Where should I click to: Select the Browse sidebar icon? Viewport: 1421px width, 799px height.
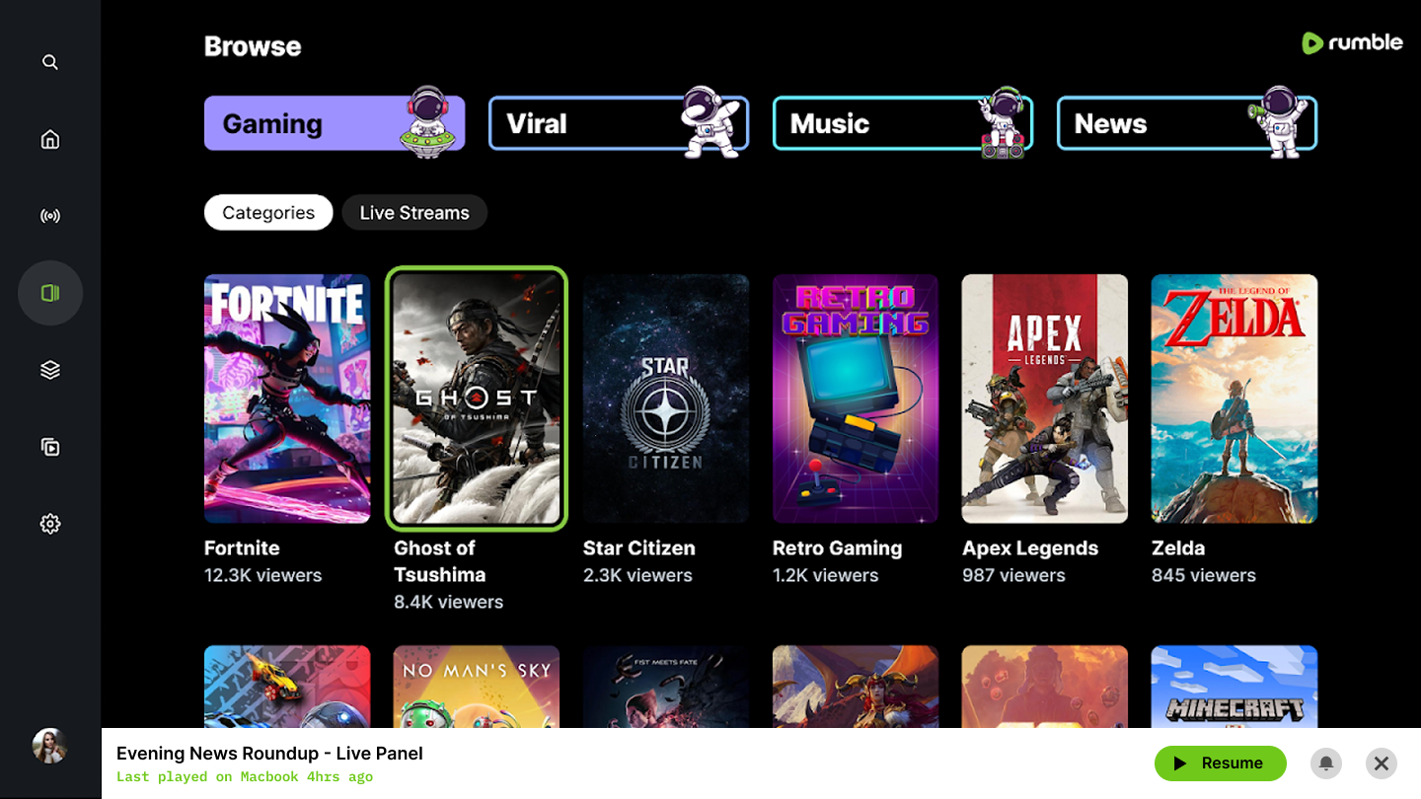click(x=50, y=293)
